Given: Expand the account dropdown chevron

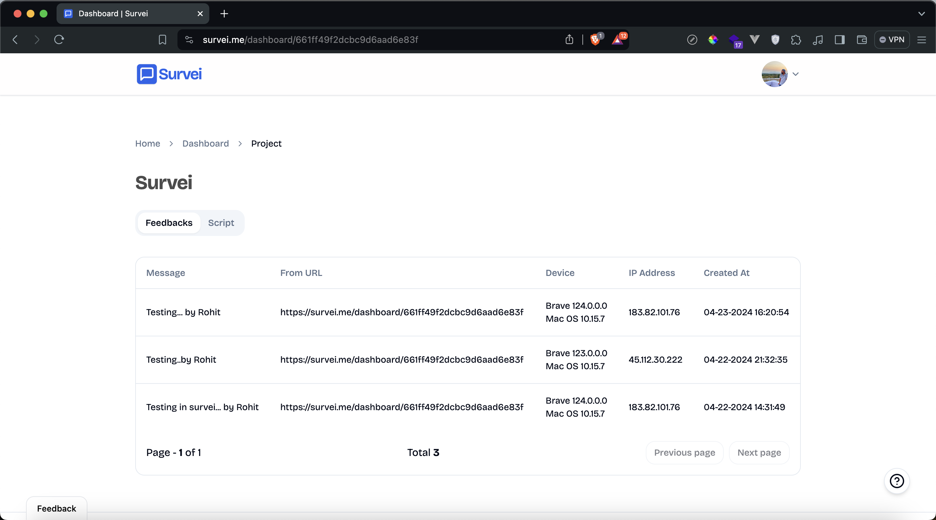Looking at the screenshot, I should point(795,74).
